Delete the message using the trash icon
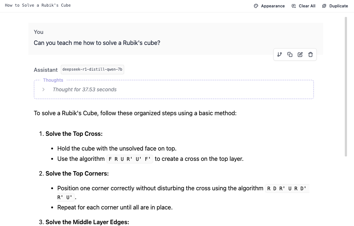The width and height of the screenshot is (354, 226). click(311, 54)
